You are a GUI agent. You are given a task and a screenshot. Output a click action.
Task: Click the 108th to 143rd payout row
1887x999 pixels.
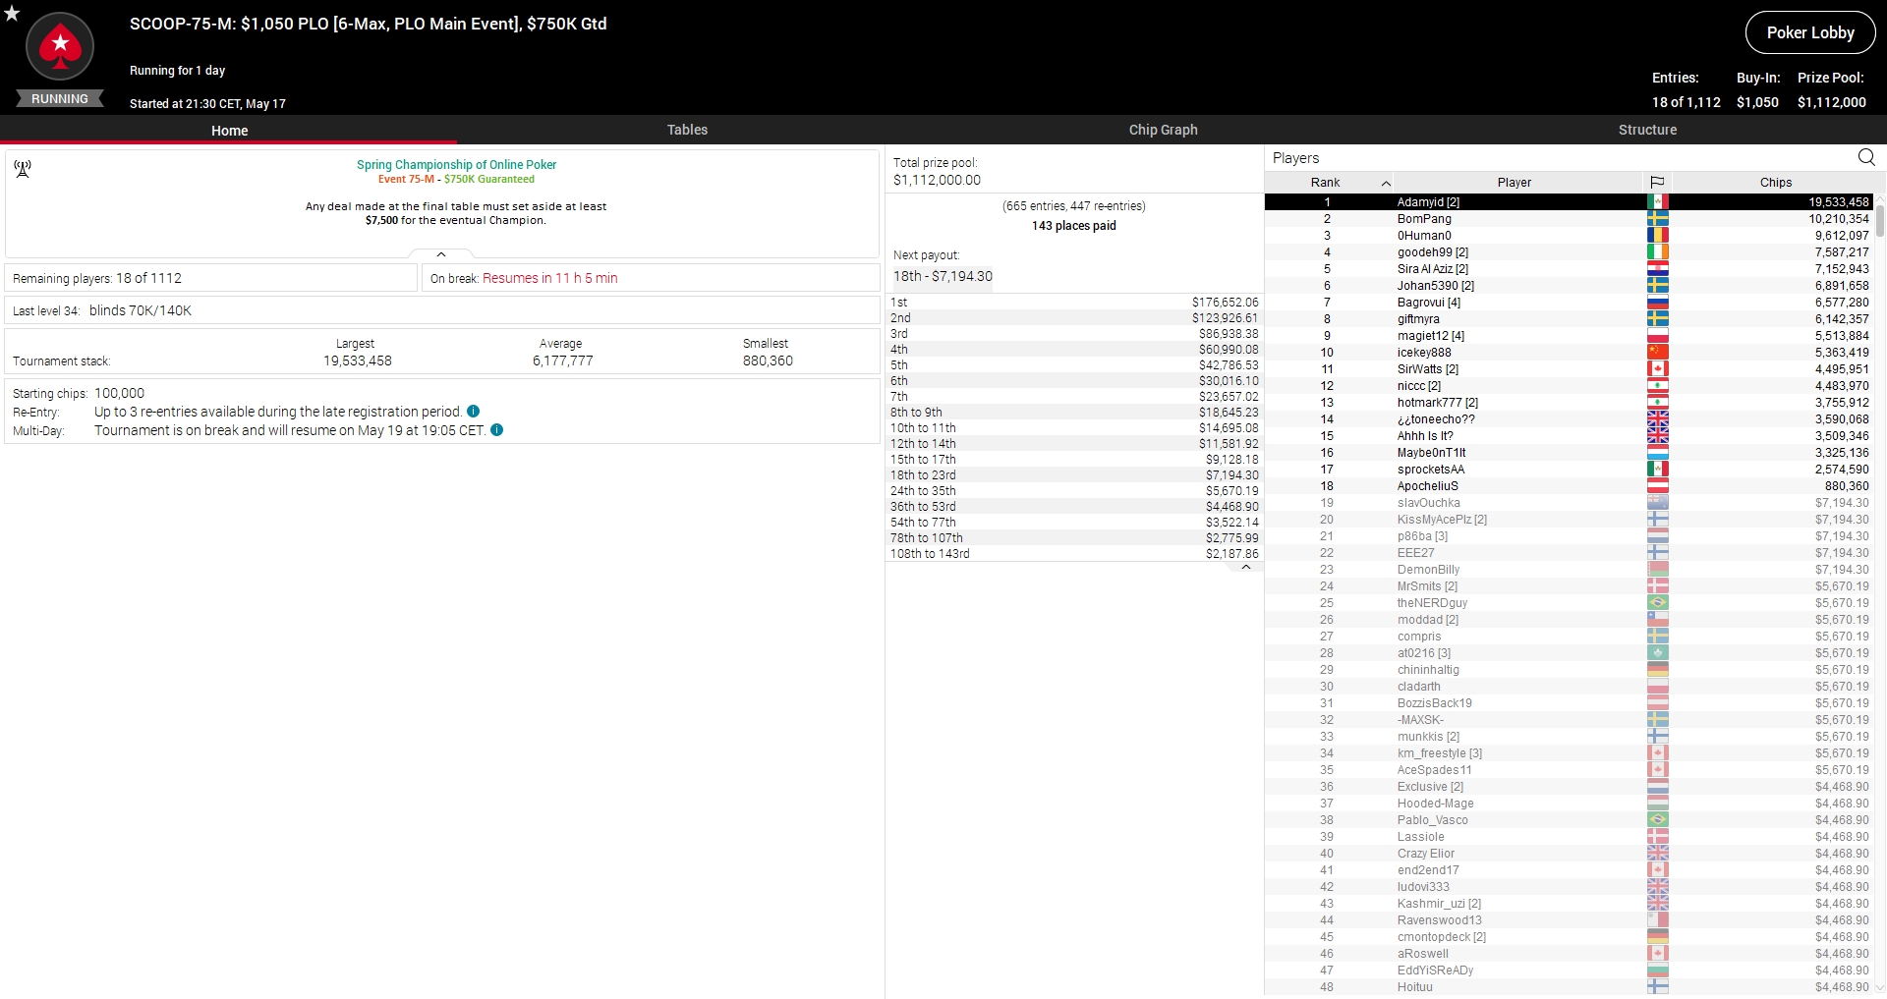coord(1074,554)
